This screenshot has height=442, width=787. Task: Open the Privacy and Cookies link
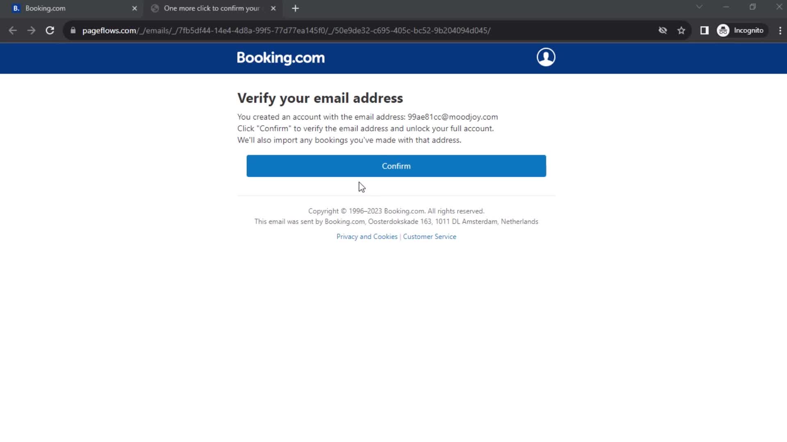(367, 237)
